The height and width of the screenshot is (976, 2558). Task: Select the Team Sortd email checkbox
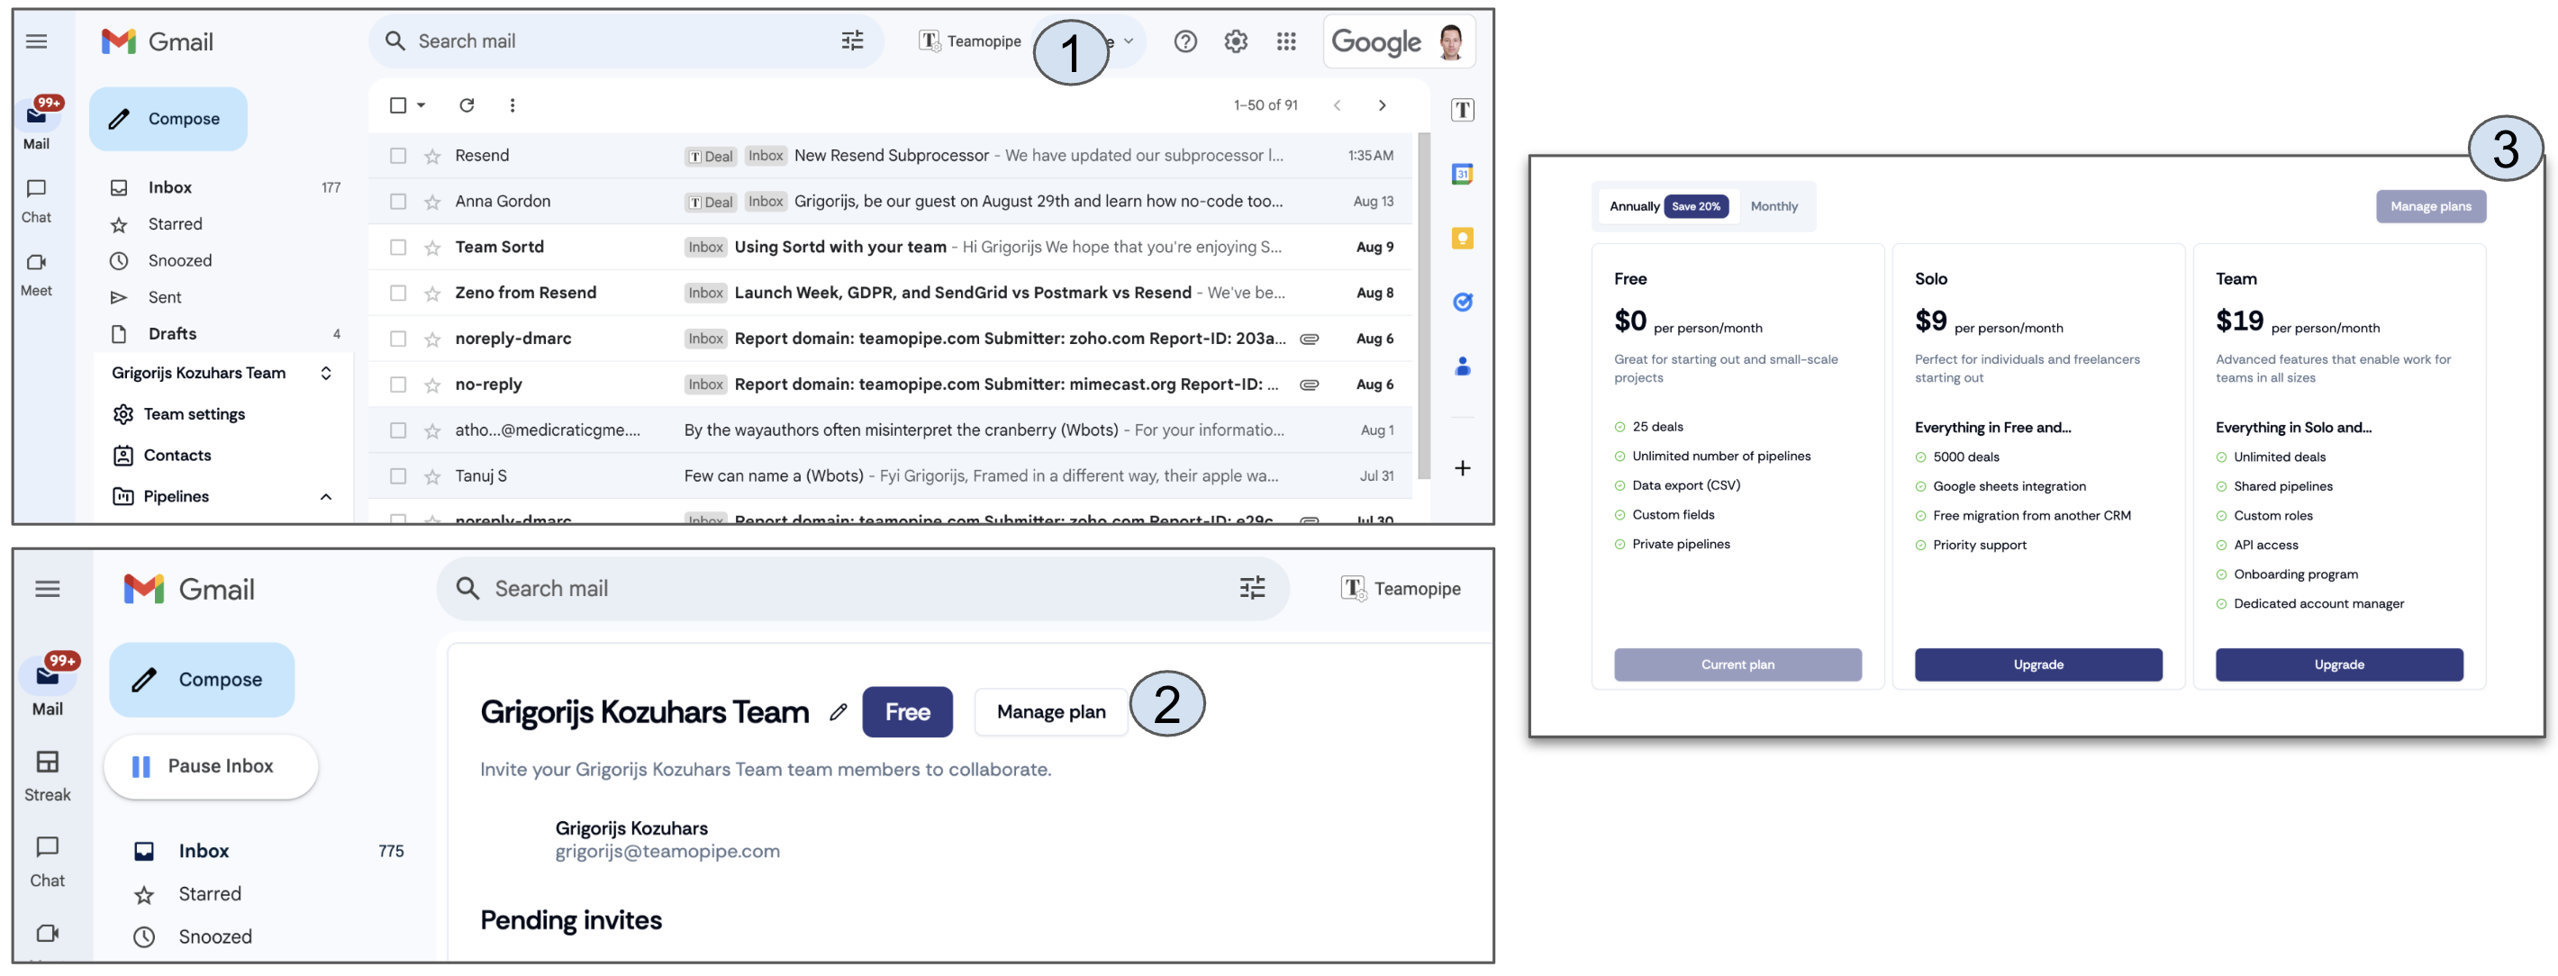click(398, 248)
